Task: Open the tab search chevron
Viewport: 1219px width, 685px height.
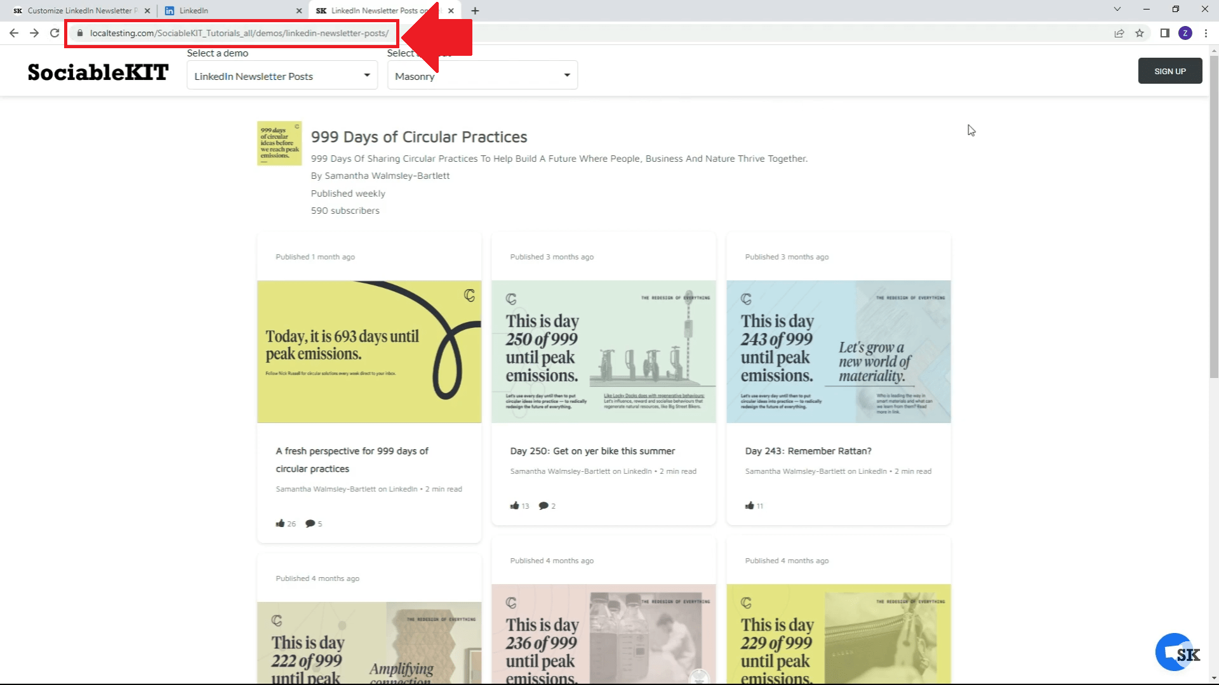Action: point(1117,10)
